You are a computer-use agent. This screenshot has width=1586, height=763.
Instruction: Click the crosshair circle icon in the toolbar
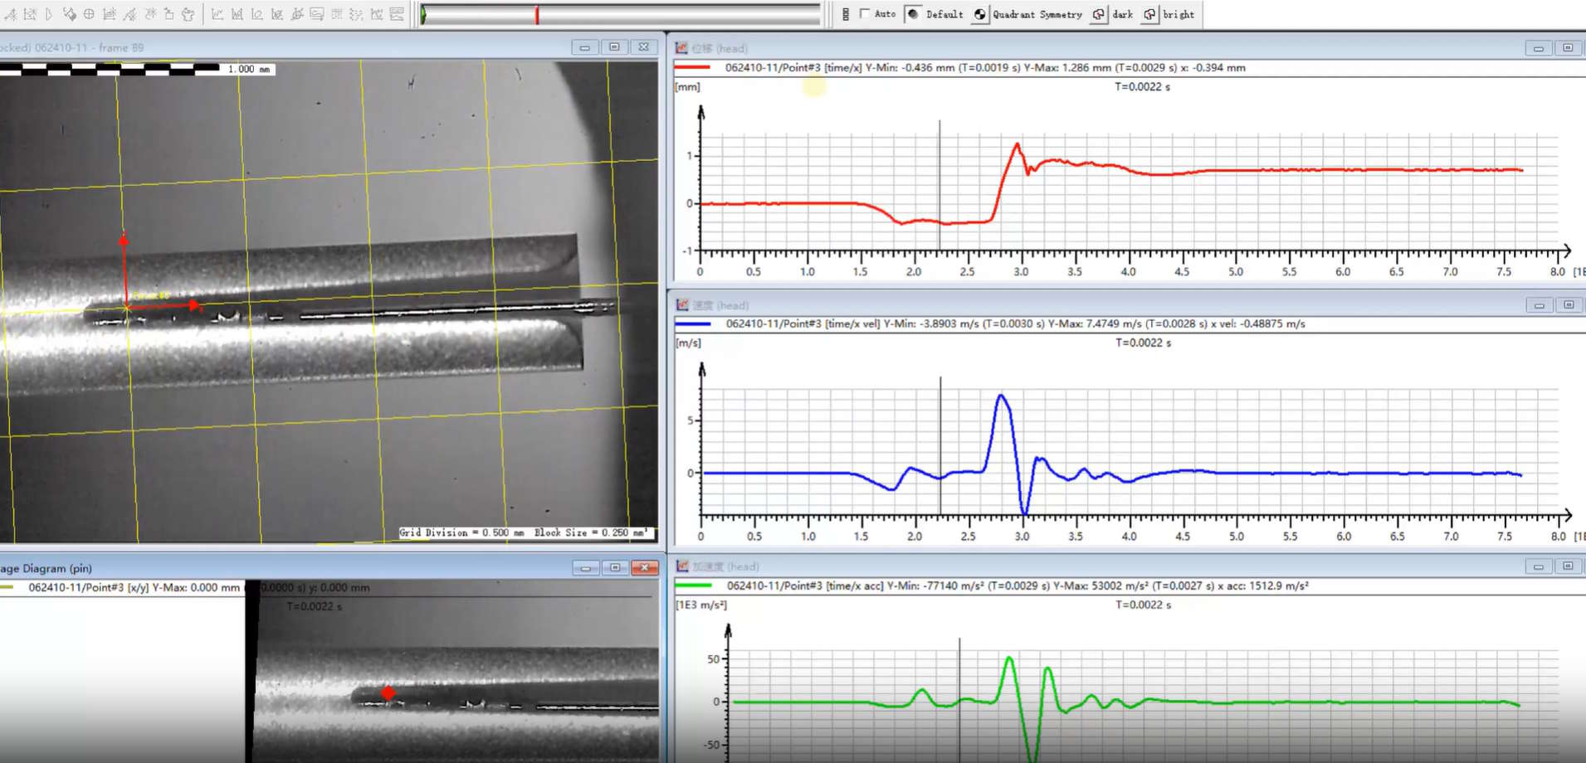[89, 14]
